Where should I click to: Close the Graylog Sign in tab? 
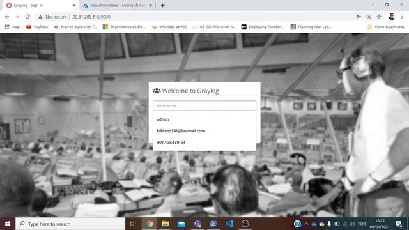pyautogui.click(x=74, y=5)
